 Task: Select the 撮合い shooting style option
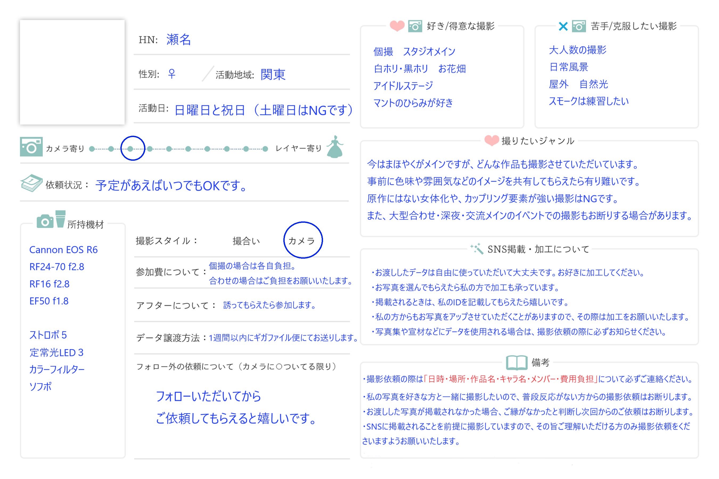tap(246, 241)
